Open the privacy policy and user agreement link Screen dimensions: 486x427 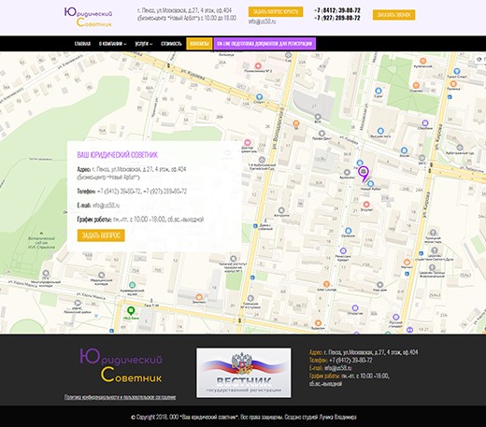121,397
